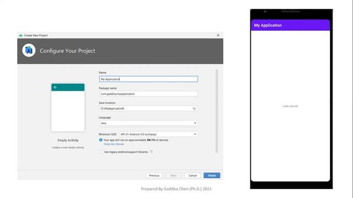Click the Empty Activity caption text
Screen dimensions: 353x198
(68, 140)
